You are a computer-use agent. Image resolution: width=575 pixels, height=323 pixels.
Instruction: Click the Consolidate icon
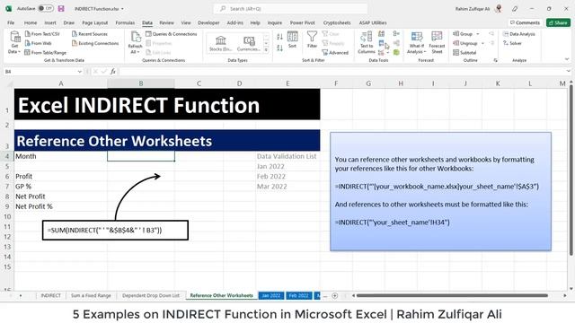[396, 34]
